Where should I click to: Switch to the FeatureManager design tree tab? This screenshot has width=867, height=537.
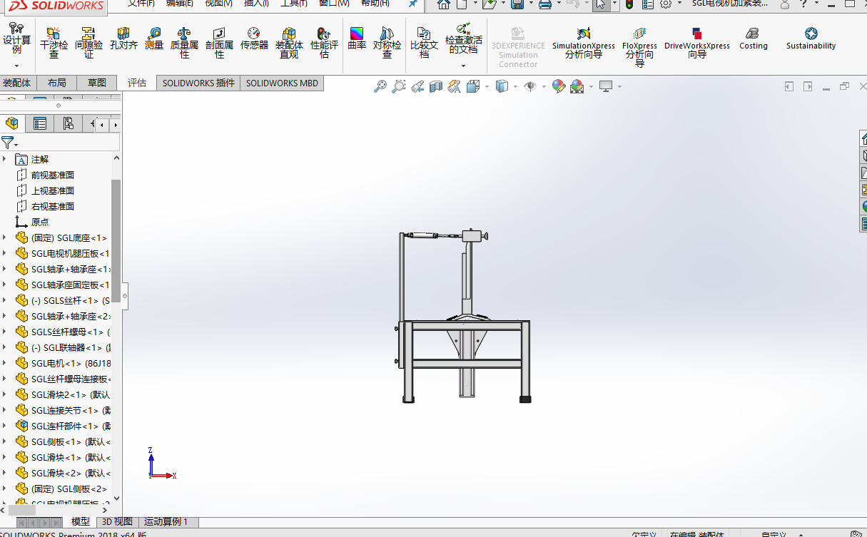click(12, 124)
